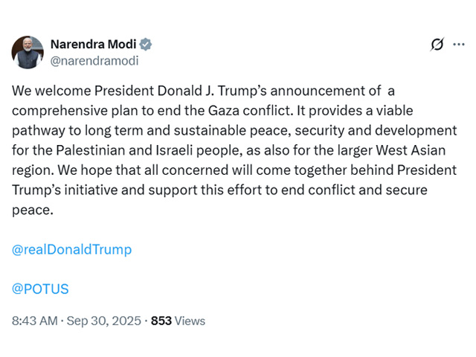476x357 pixels.
Task: Open Narendra Modi's profile picture
Action: [28, 52]
